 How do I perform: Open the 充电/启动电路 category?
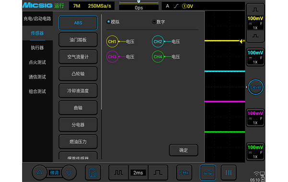tap(37, 19)
